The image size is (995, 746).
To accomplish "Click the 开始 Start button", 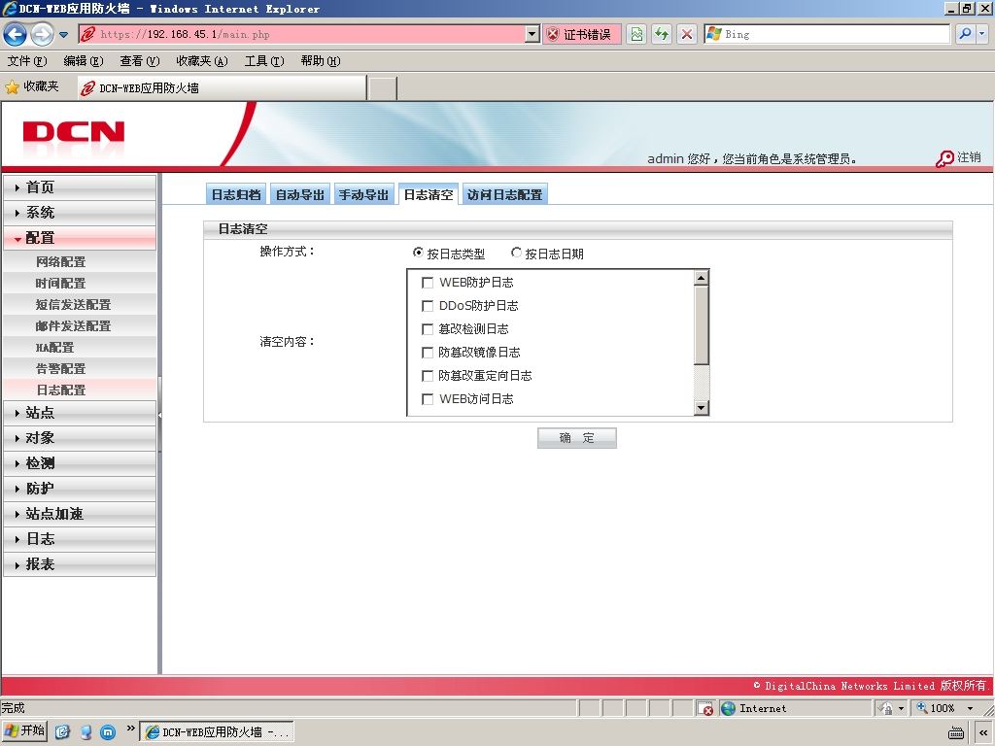I will click(26, 730).
